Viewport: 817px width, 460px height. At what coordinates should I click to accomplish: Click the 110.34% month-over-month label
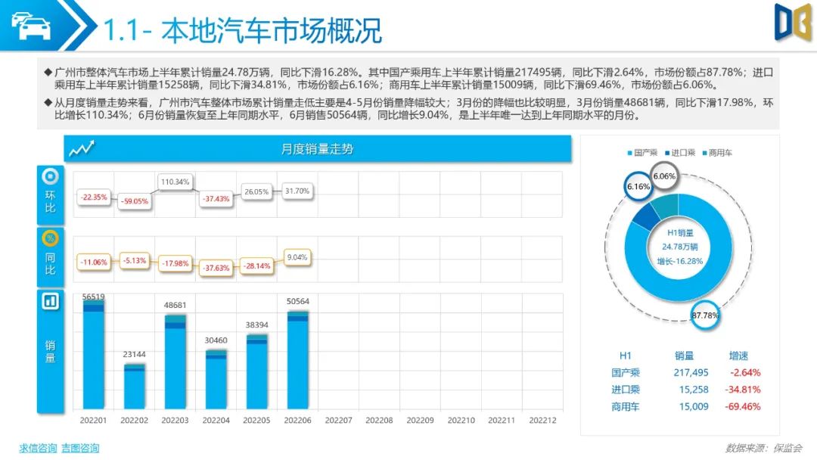(x=175, y=182)
